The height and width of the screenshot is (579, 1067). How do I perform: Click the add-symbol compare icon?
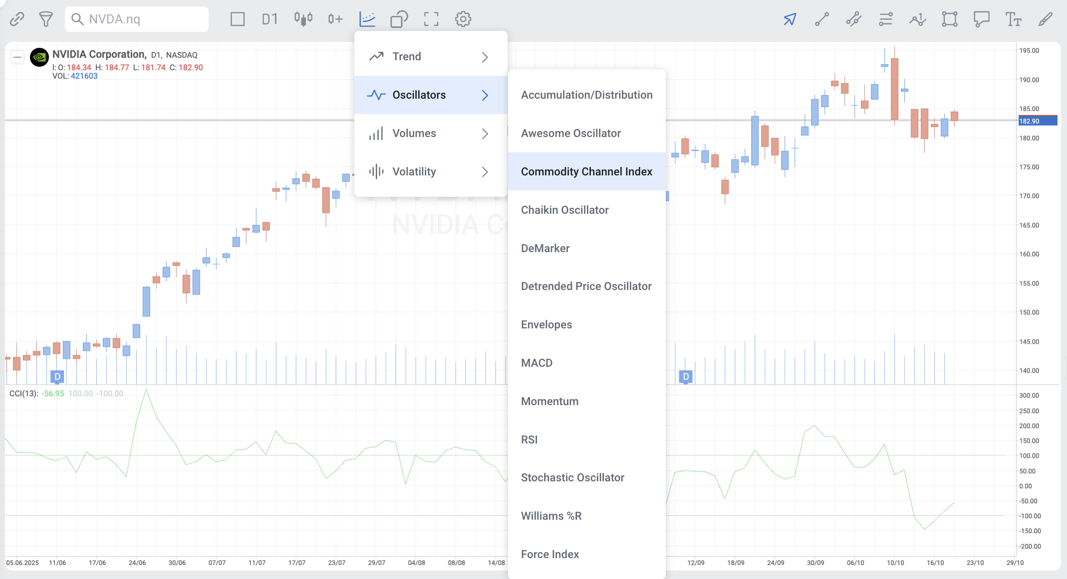(335, 19)
